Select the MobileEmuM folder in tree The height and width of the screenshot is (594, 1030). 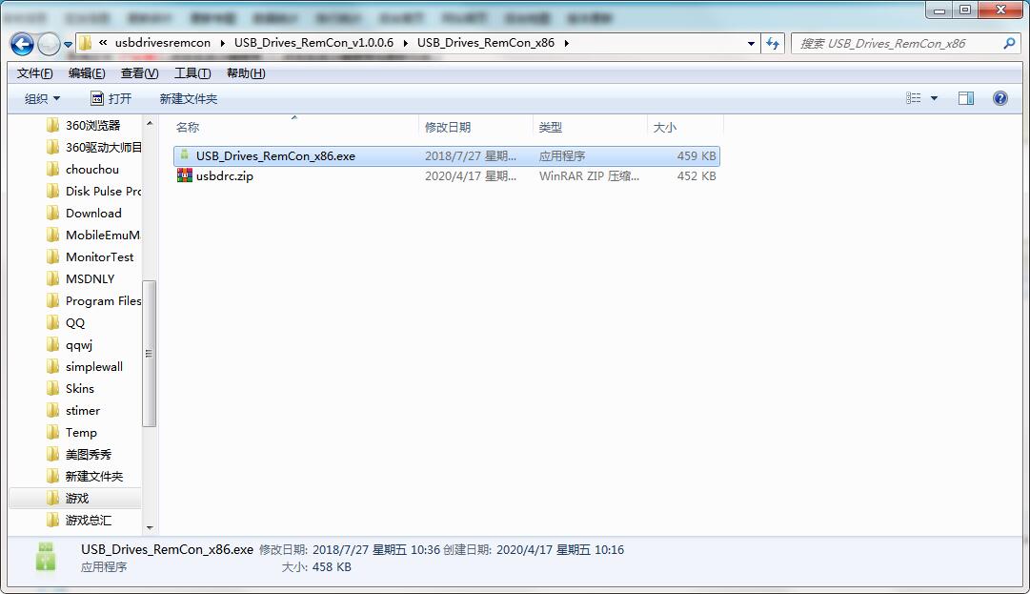tap(103, 236)
